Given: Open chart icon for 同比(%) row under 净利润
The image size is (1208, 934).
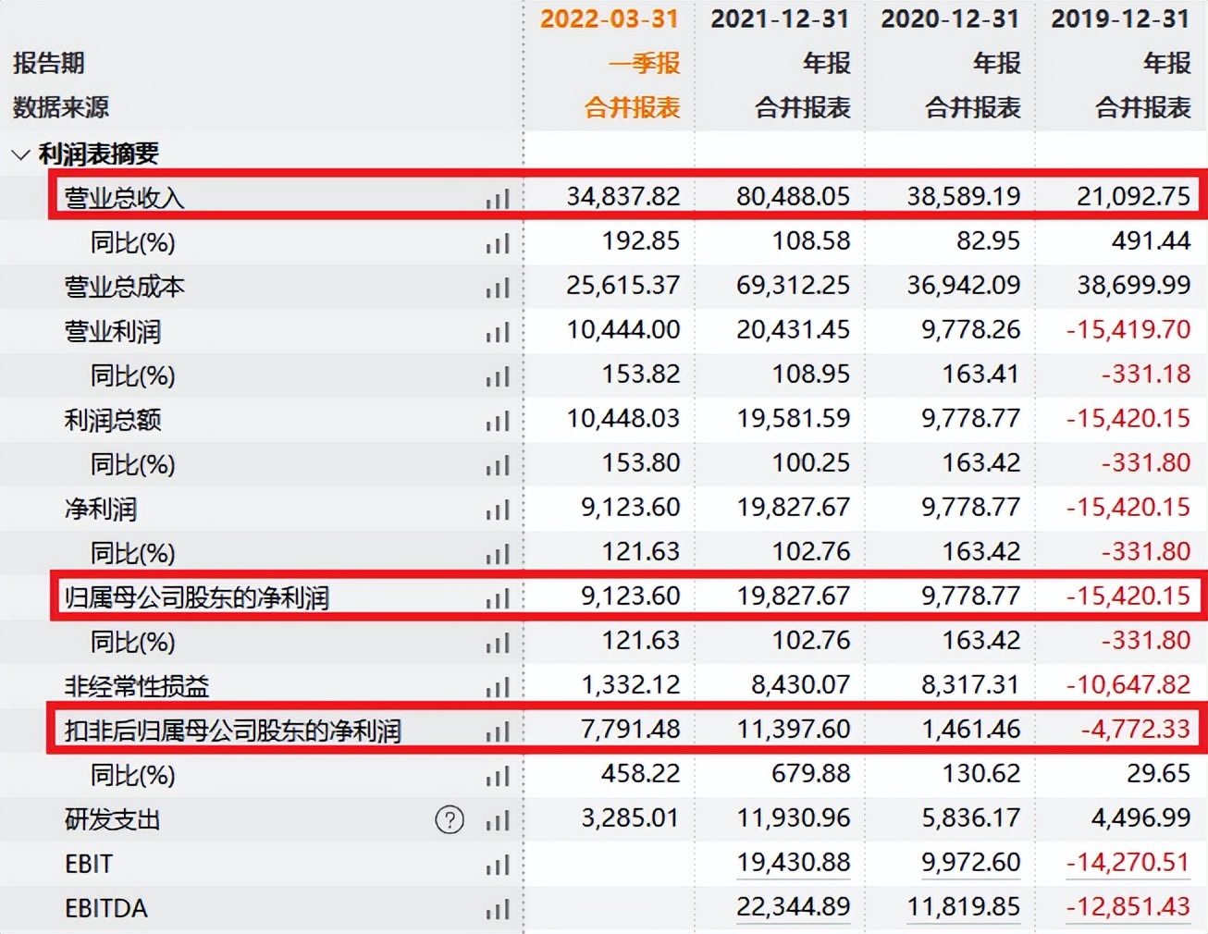Looking at the screenshot, I should [498, 553].
